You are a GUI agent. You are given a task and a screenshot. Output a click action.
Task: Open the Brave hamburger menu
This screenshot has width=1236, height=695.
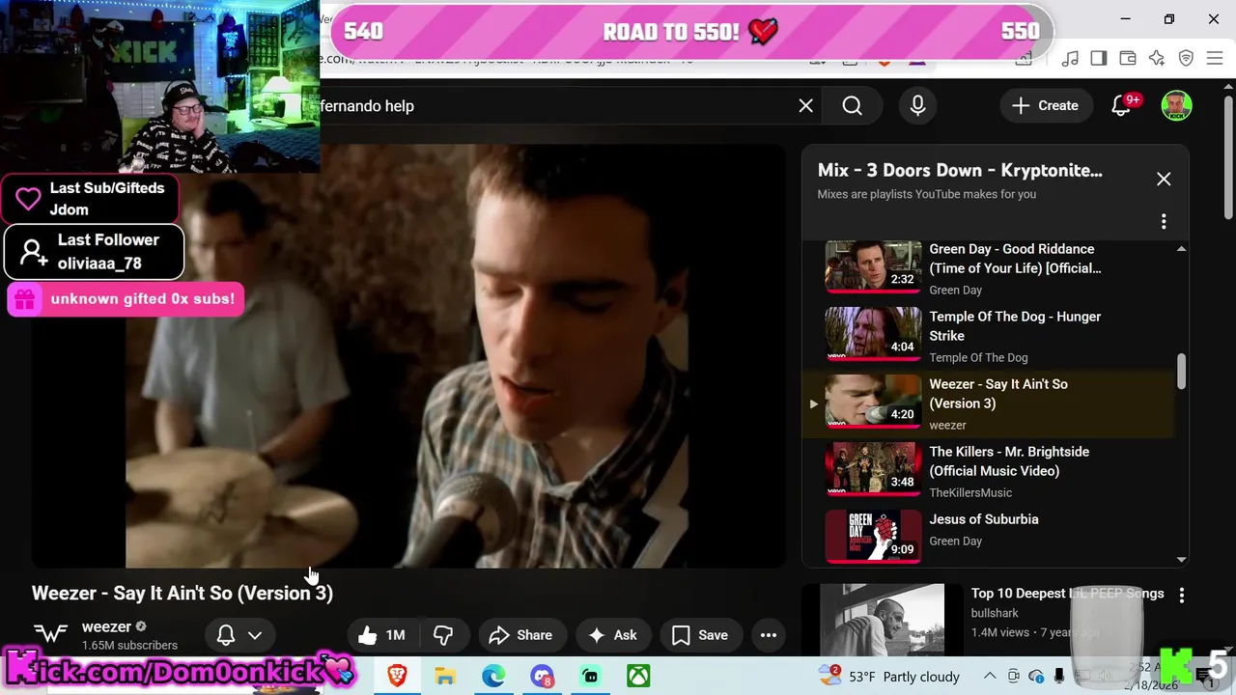point(1215,59)
